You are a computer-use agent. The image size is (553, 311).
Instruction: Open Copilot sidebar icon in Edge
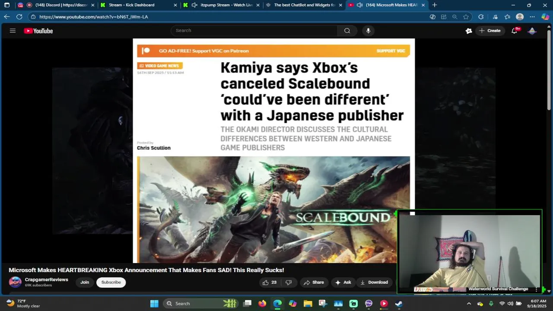tap(545, 17)
